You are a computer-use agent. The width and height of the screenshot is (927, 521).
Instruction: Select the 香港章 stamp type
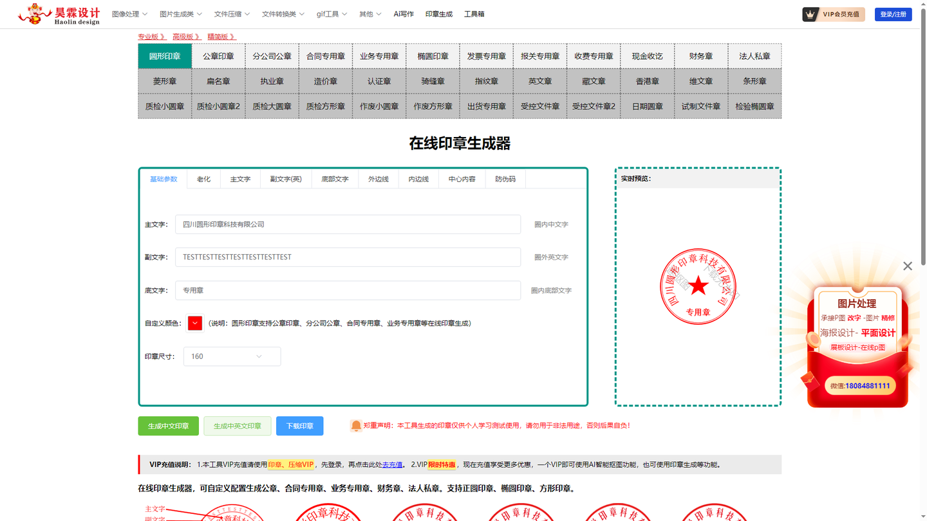pos(647,81)
